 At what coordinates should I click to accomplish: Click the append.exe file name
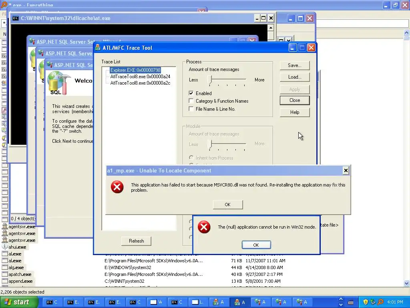20,281
